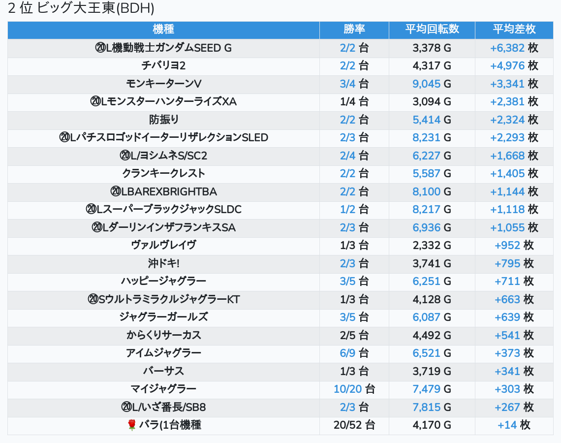561x443 pixels.
Task: Select the 防振り machine name
Action: 163,120
